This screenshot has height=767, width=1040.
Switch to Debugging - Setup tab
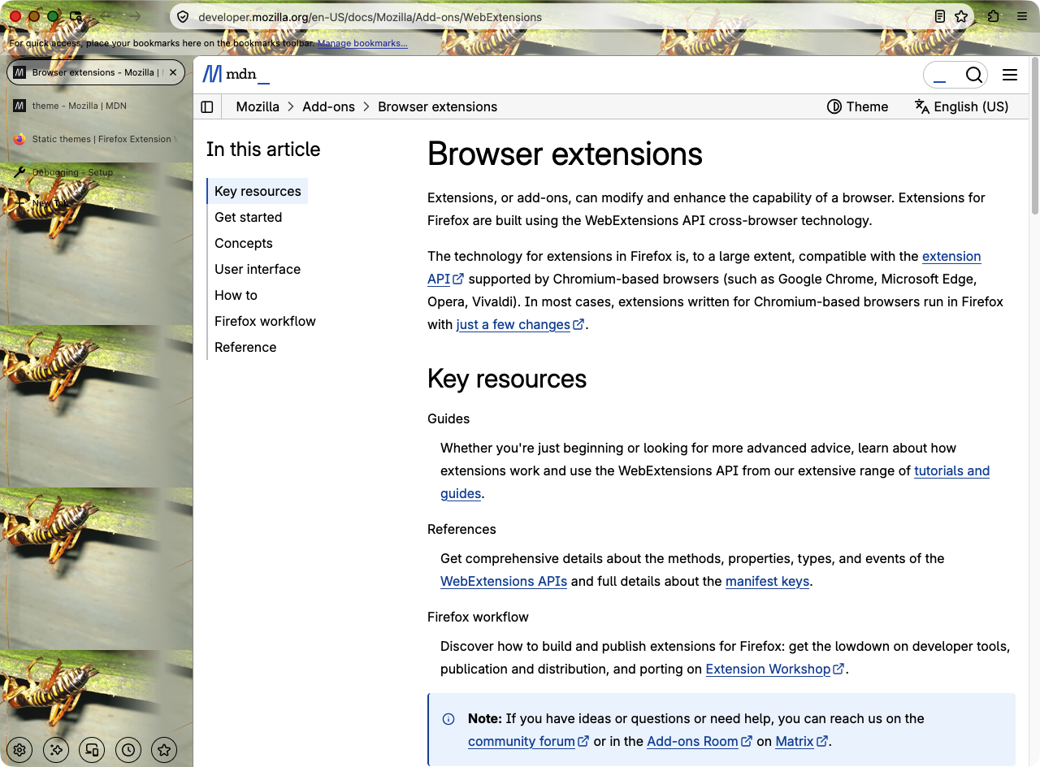coord(97,172)
